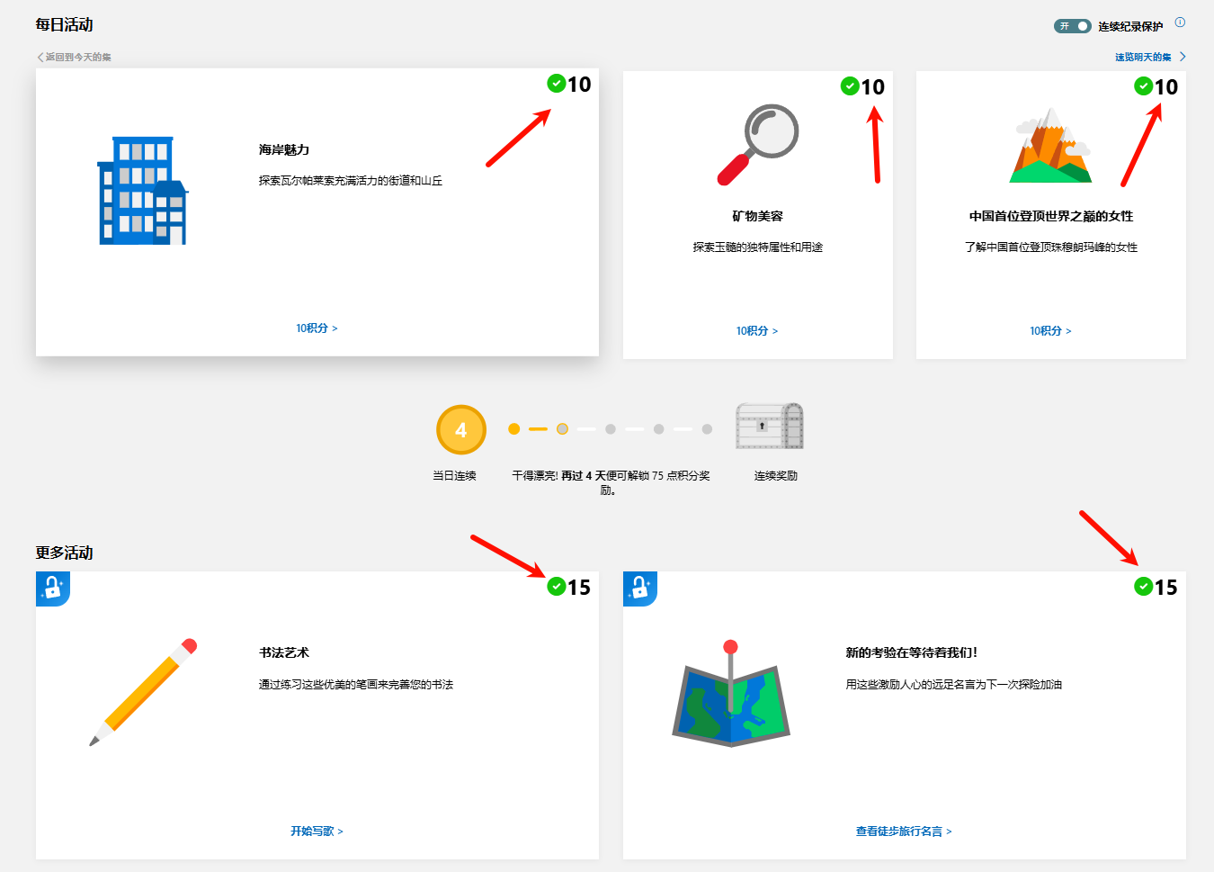The height and width of the screenshot is (872, 1214).
Task: Click the green checkmark on 书法艺术 card
Action: (x=557, y=587)
